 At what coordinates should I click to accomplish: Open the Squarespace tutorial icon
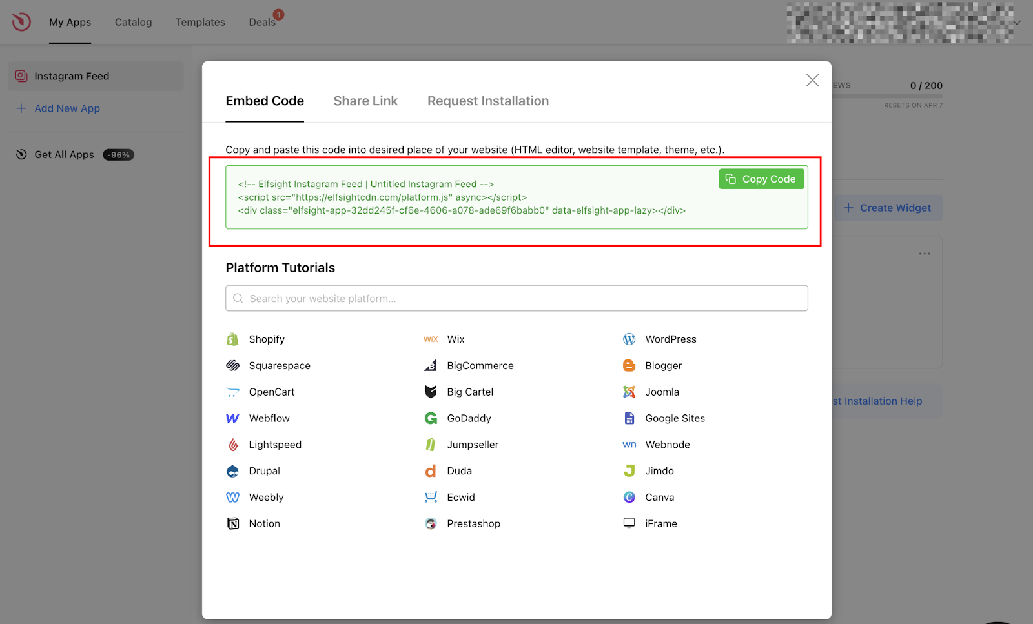pyautogui.click(x=232, y=366)
